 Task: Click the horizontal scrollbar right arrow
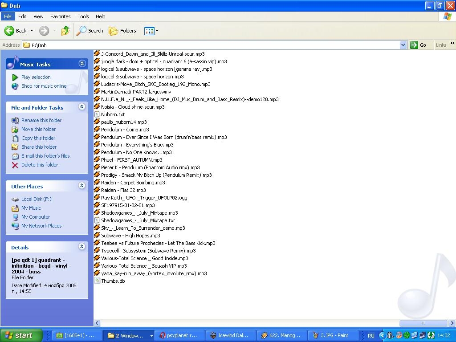(x=452, y=323)
